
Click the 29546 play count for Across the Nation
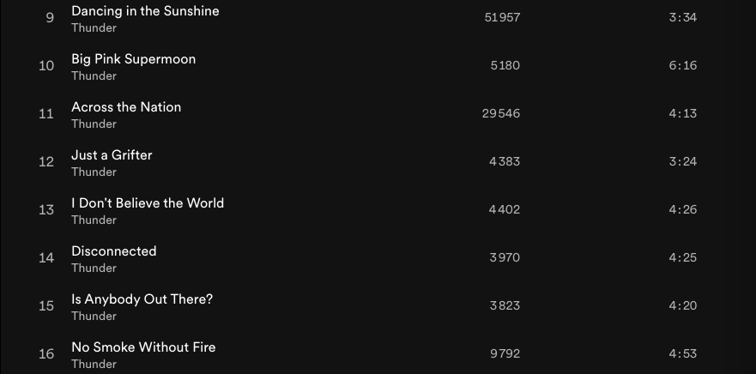[501, 114]
